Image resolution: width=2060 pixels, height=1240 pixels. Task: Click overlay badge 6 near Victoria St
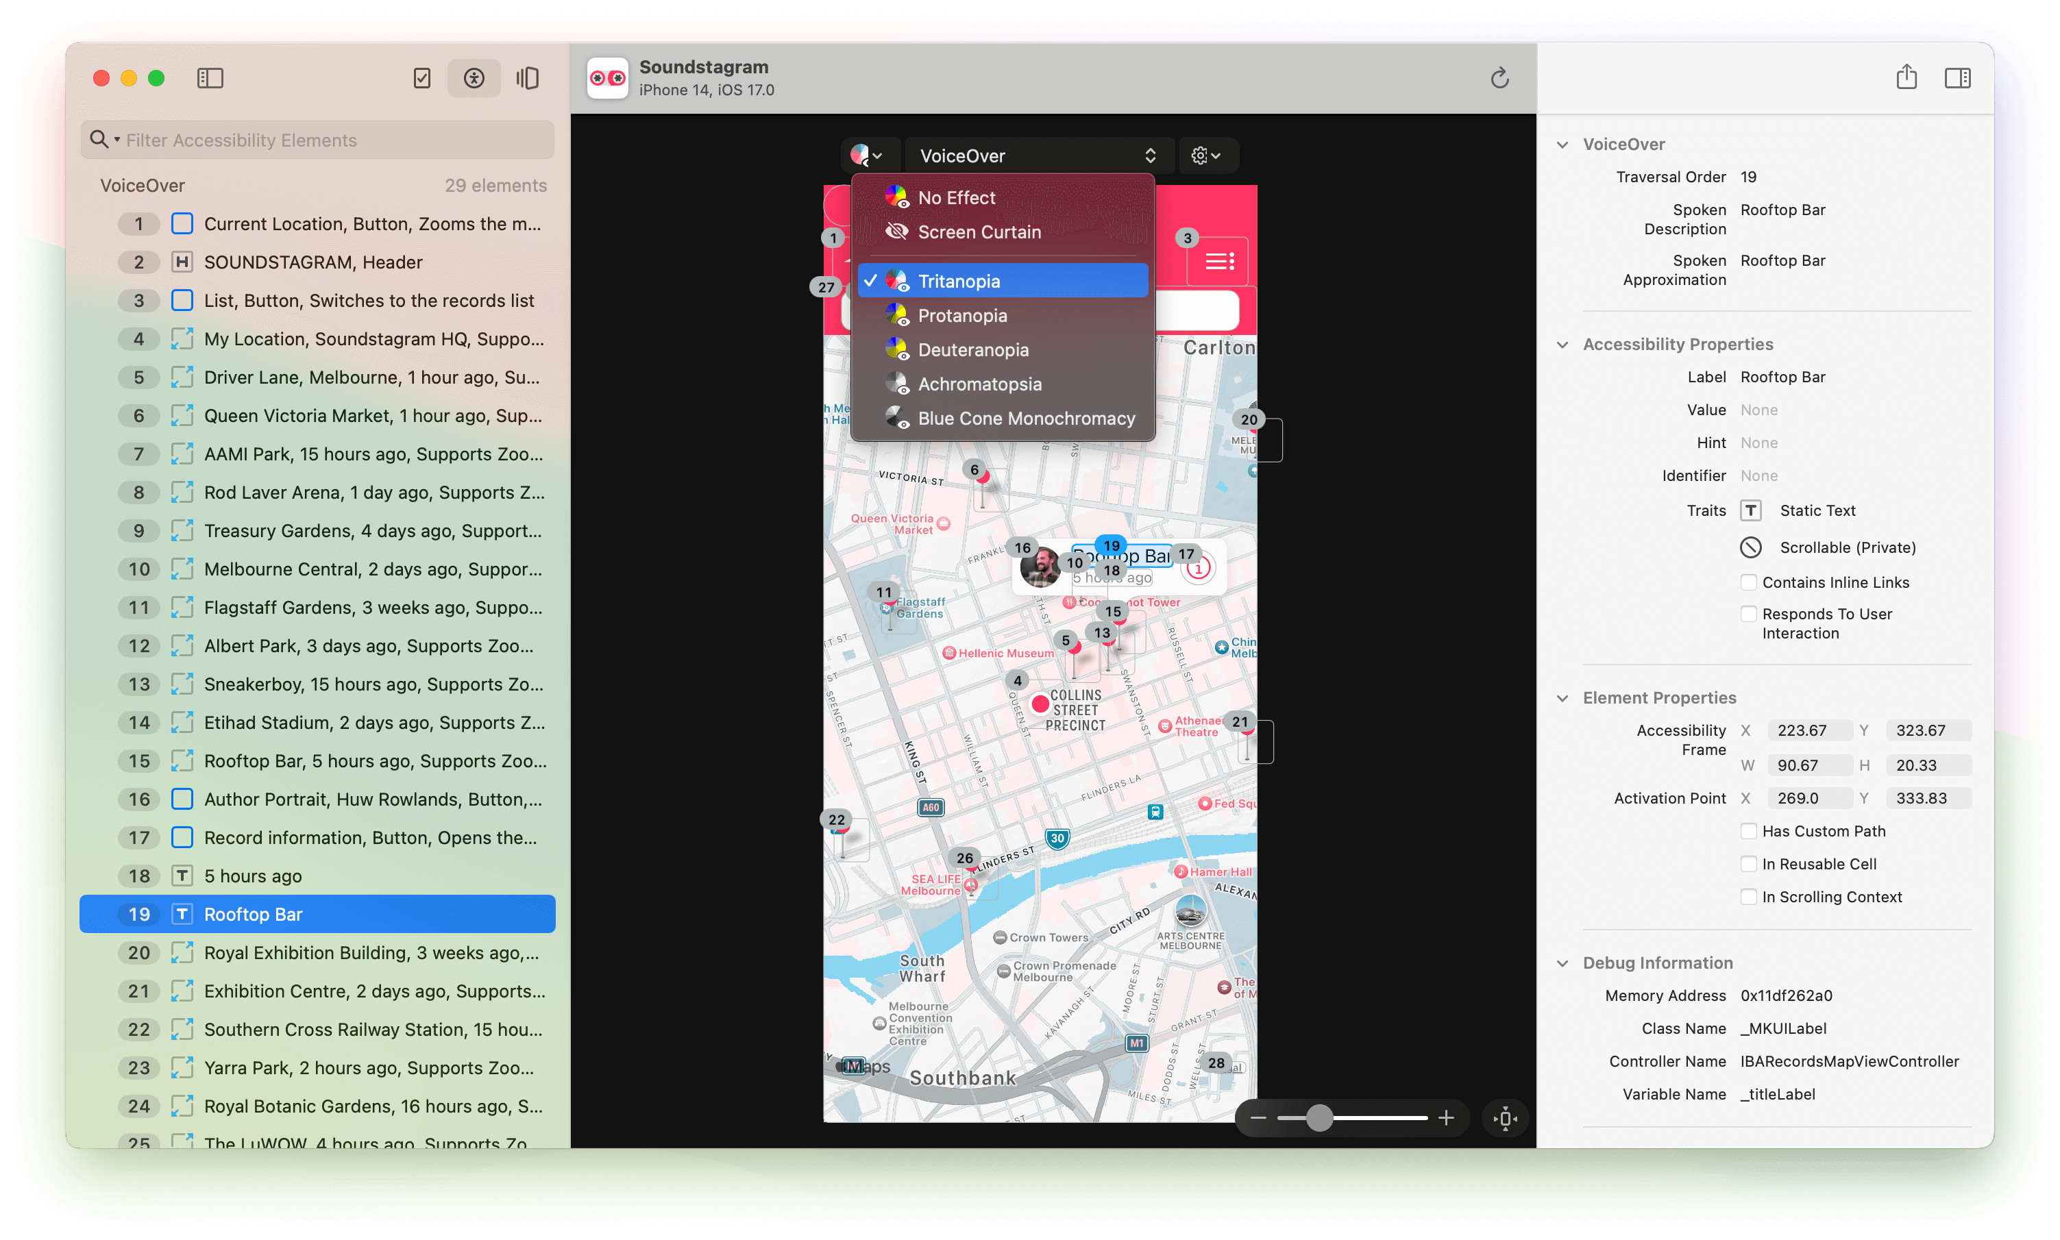pos(974,469)
